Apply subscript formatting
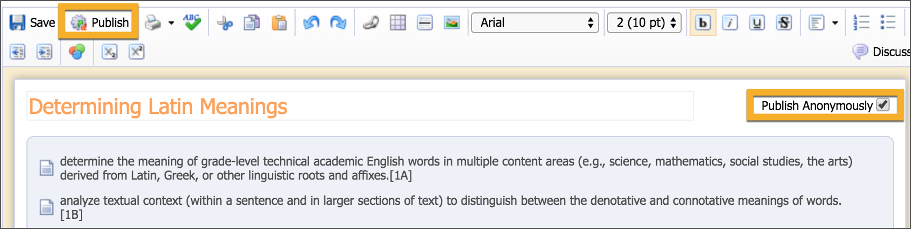This screenshot has width=911, height=229. pos(109,52)
